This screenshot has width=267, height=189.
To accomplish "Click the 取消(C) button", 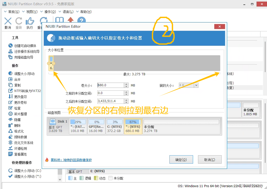I will 210,160.
